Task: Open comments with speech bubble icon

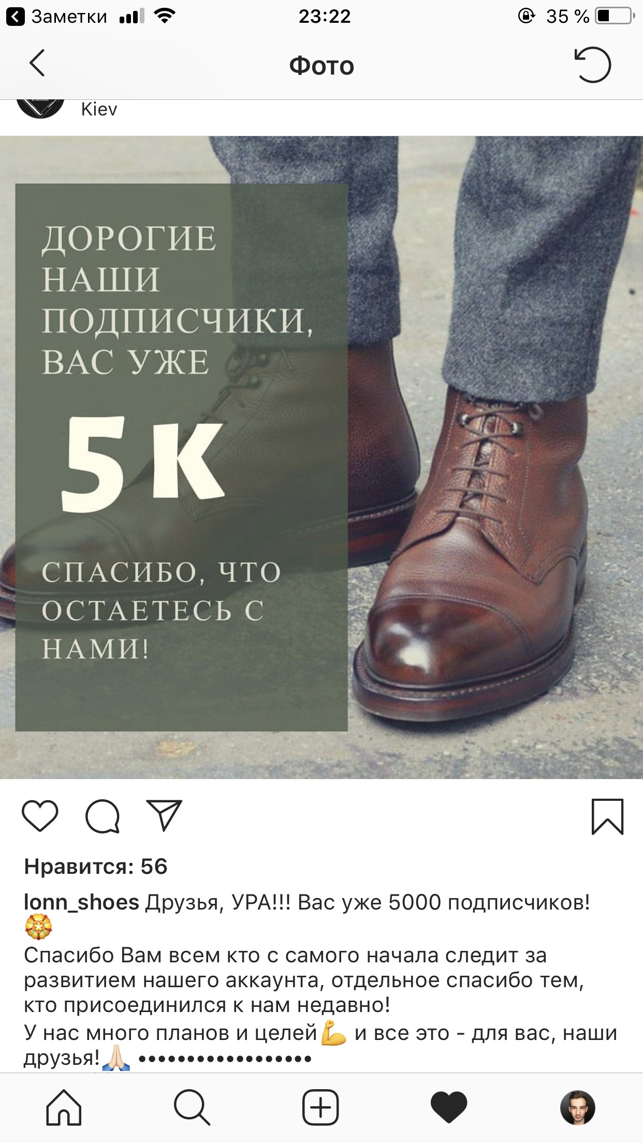Action: [x=103, y=816]
